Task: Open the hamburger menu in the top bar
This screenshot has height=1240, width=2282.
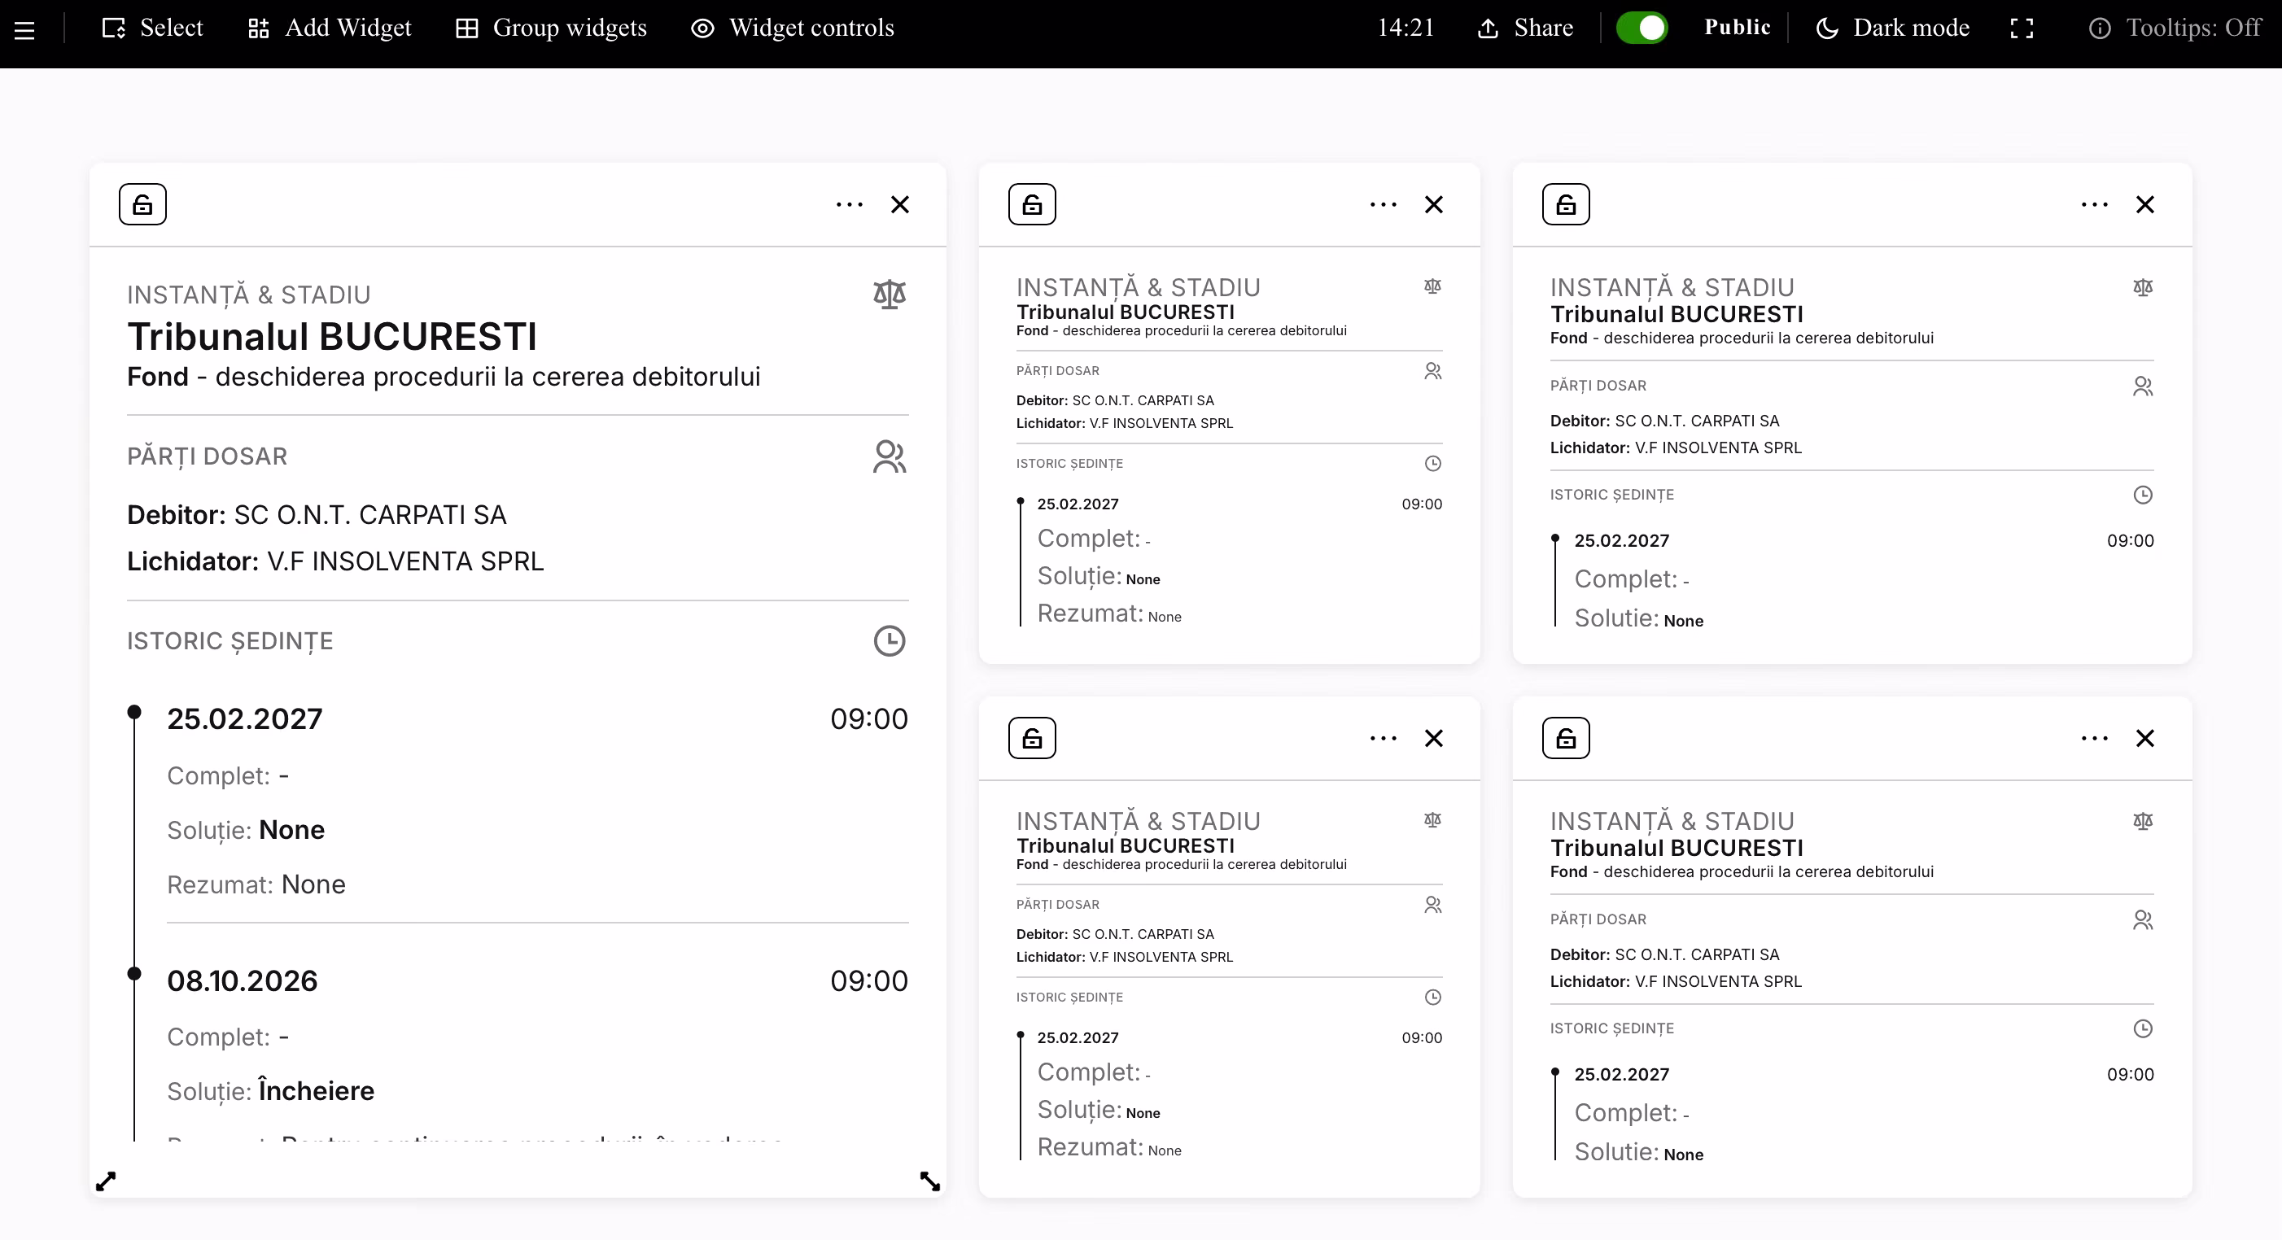Action: (x=24, y=30)
